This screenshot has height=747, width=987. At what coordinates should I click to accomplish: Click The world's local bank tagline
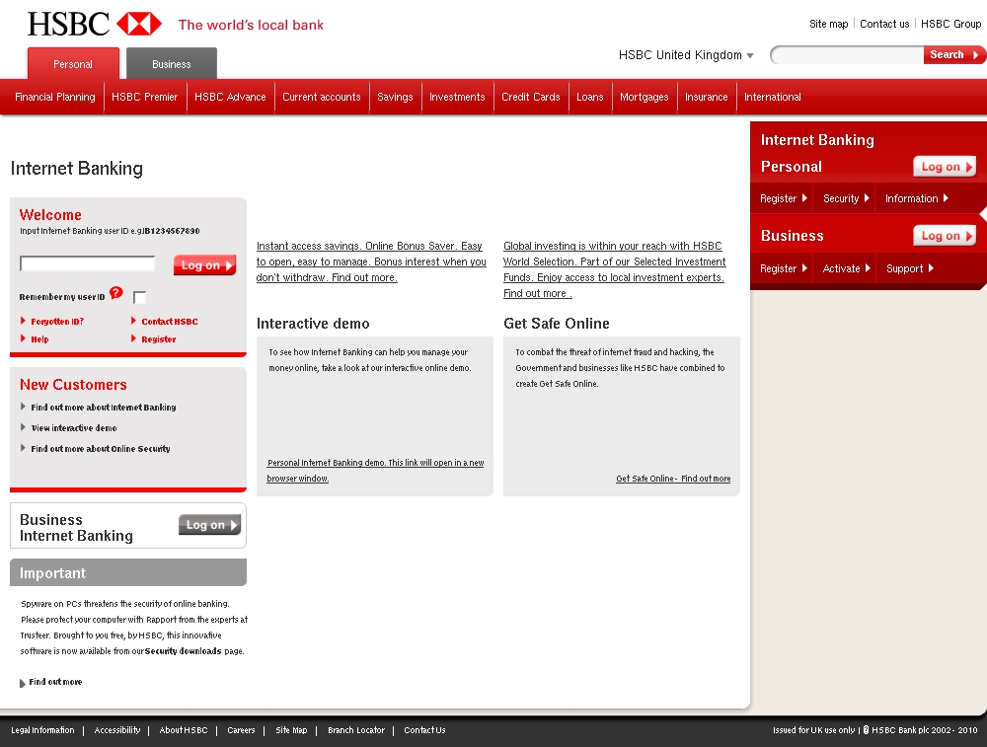click(251, 26)
